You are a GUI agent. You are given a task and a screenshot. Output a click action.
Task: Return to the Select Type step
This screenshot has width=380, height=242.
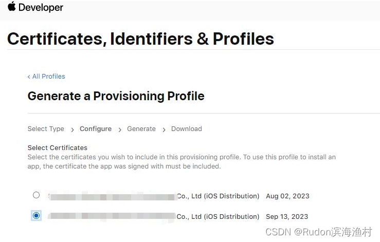46,129
